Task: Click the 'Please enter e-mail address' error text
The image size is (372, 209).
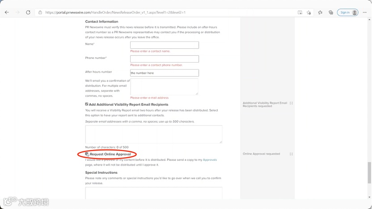Action: pyautogui.click(x=149, y=98)
